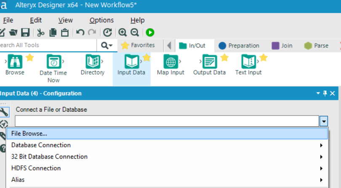This screenshot has width=341, height=188.
Task: Select Database Connection menu entry
Action: pos(167,145)
